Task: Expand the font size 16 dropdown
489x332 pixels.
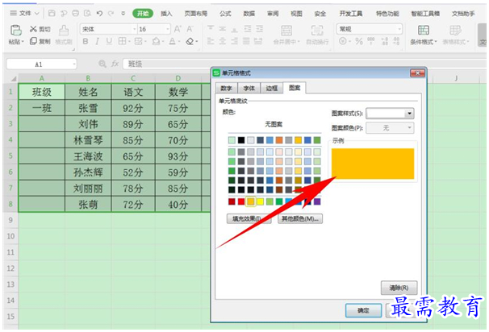Action: [168, 29]
